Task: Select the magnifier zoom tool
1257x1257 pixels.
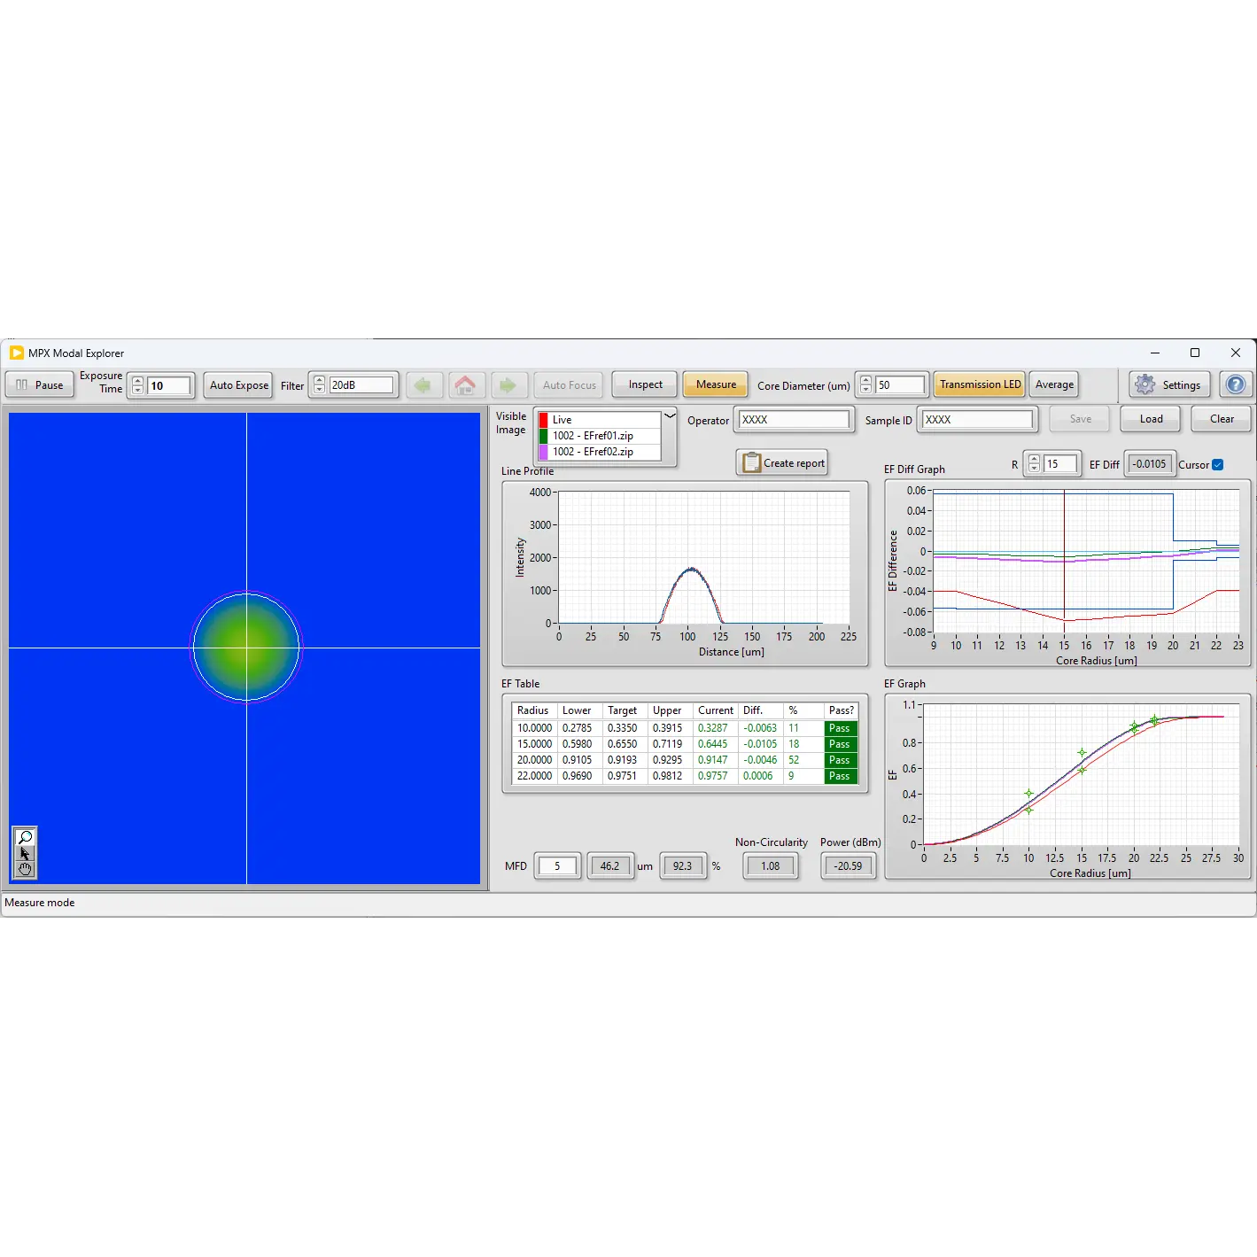Action: pyautogui.click(x=25, y=837)
